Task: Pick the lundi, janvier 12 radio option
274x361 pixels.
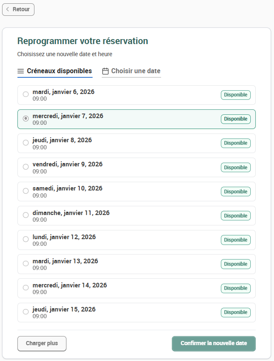Action: 26,239
